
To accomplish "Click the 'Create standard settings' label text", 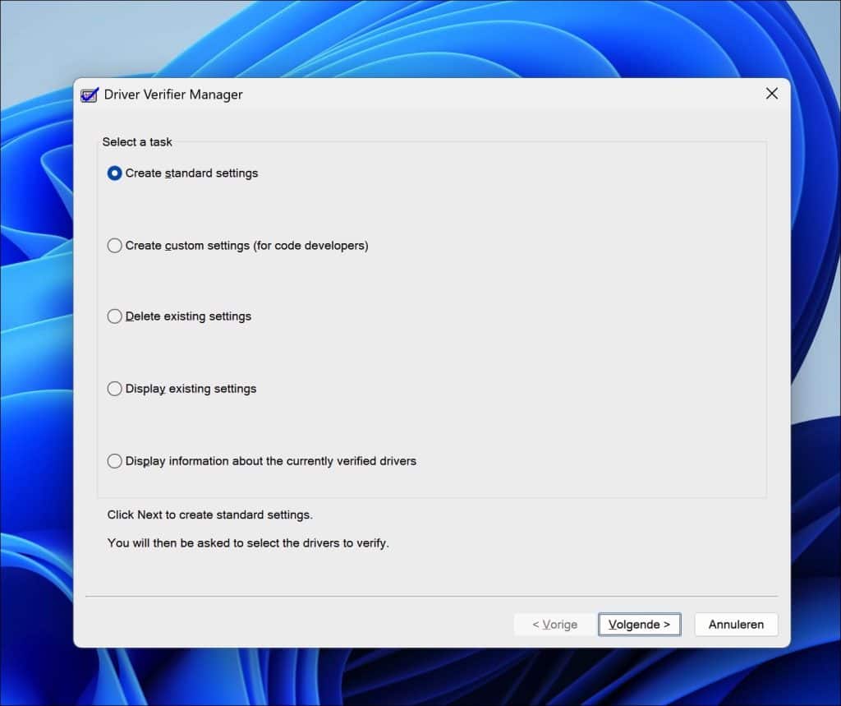I will [191, 173].
